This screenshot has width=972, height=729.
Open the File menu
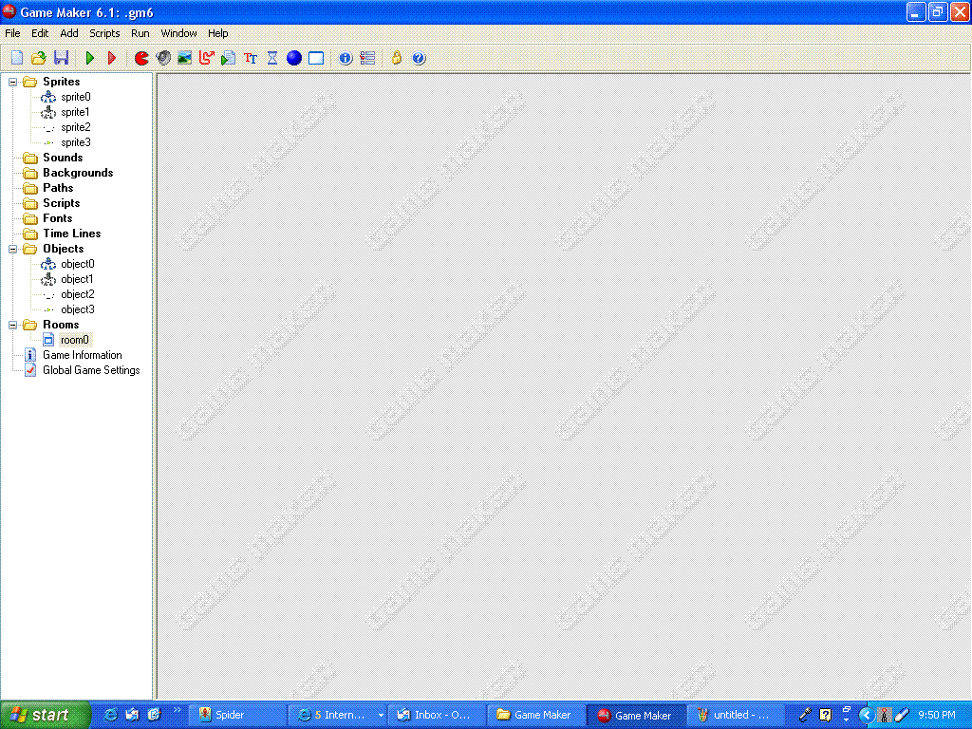point(12,33)
